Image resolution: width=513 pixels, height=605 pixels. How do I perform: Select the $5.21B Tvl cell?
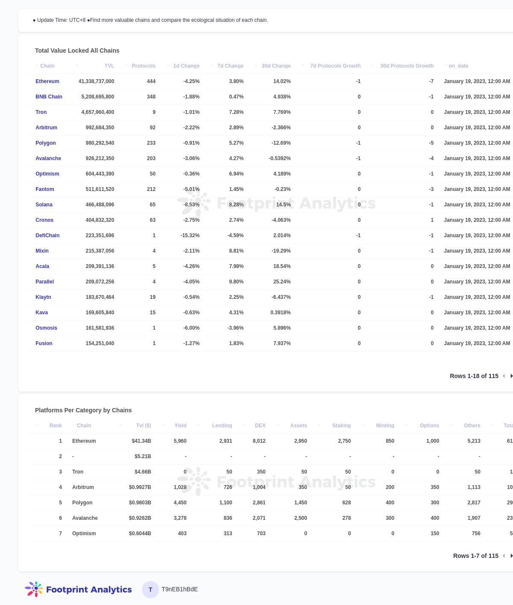(143, 456)
